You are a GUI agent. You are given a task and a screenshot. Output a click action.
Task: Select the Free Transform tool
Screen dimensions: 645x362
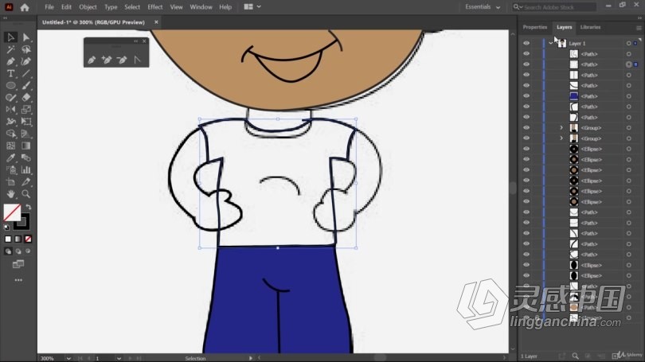[x=26, y=122]
